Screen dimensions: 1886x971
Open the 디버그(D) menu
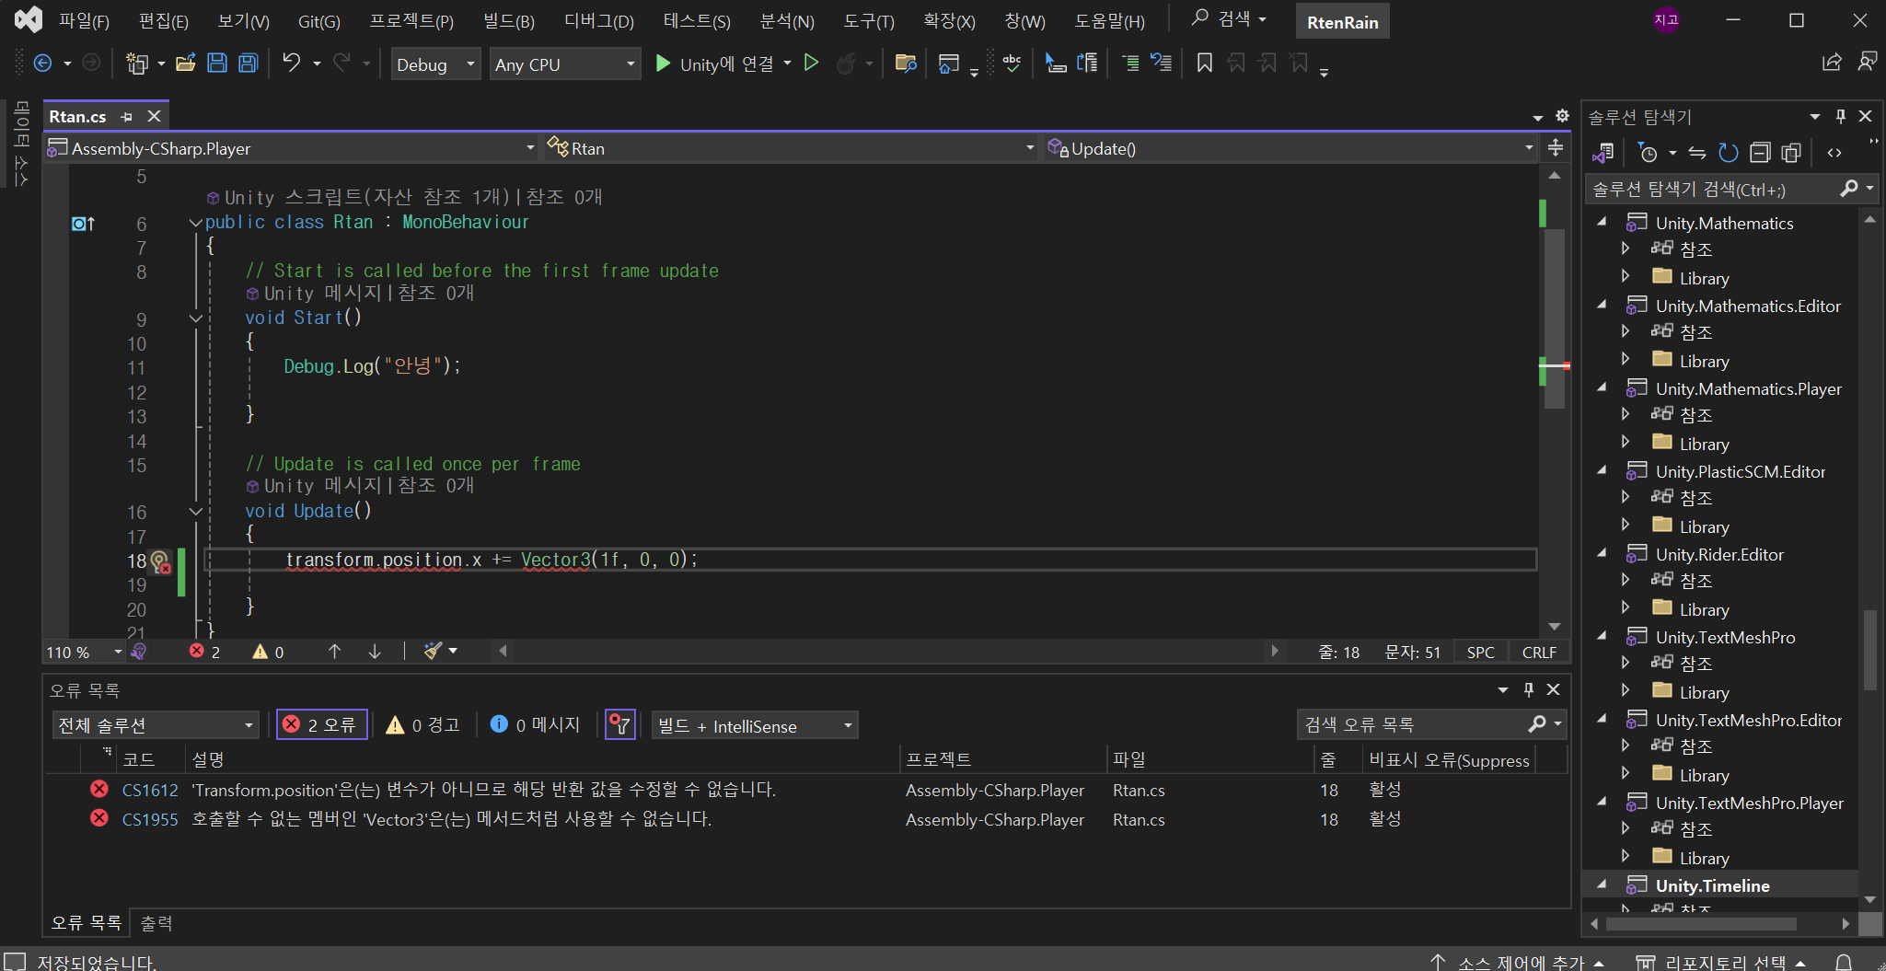coord(599,21)
